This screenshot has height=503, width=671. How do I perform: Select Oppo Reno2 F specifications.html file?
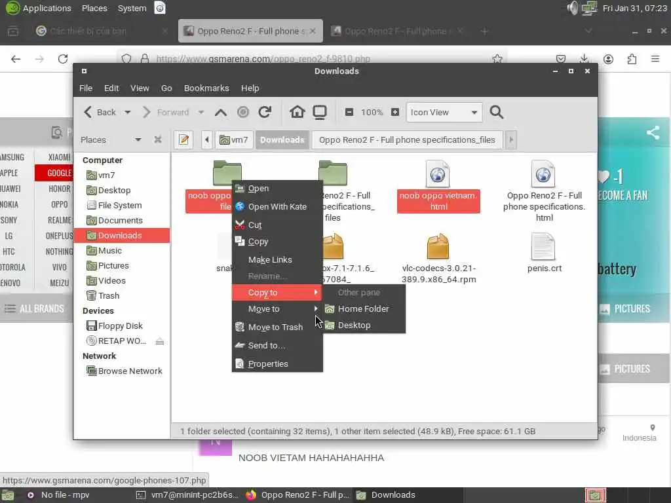point(544,191)
